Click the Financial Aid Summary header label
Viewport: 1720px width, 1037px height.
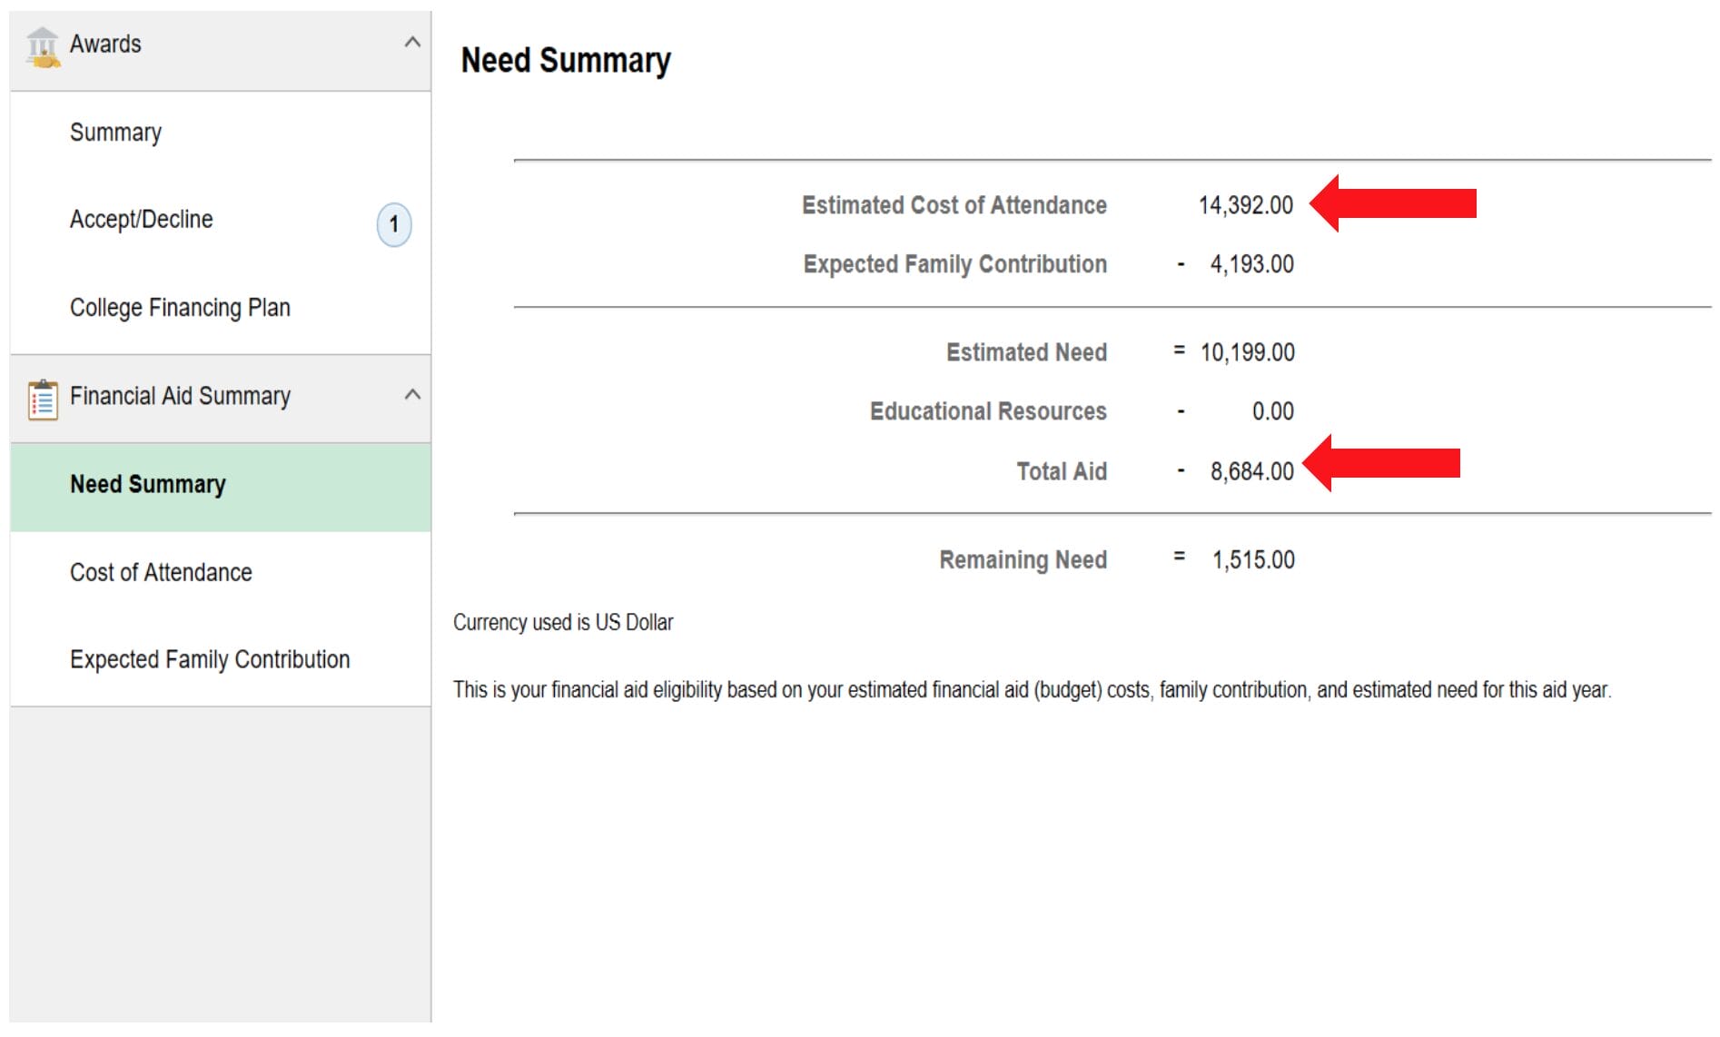click(180, 397)
